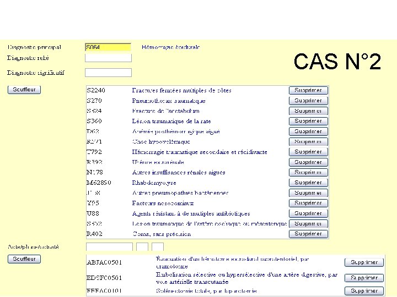Delete the T792 Hémorragie traumatique secondaire row
The height and width of the screenshot is (297, 397).
[308, 152]
